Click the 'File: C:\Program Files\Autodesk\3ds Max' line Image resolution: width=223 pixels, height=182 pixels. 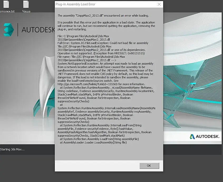click(83, 36)
